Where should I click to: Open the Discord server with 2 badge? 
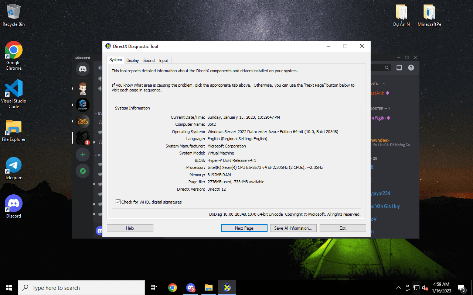click(x=83, y=138)
